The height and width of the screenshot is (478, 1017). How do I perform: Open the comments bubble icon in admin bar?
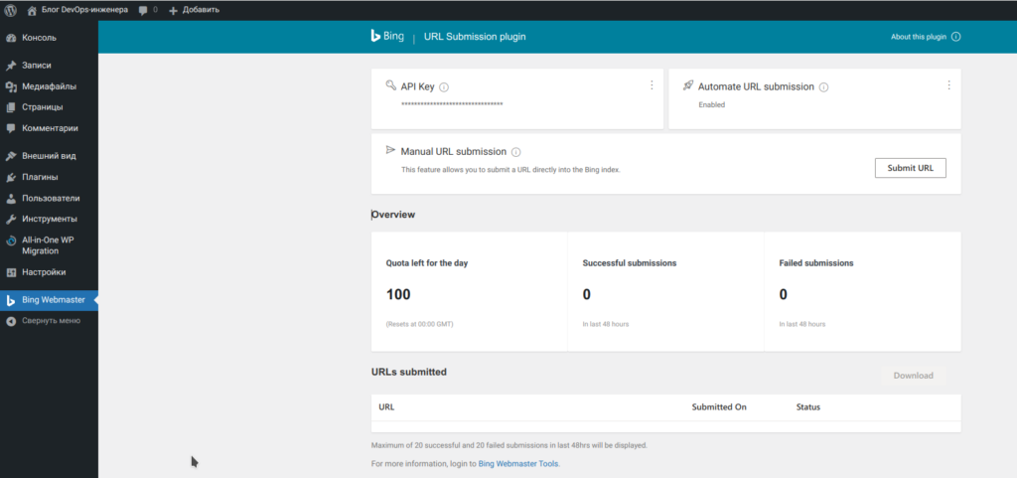tap(144, 9)
